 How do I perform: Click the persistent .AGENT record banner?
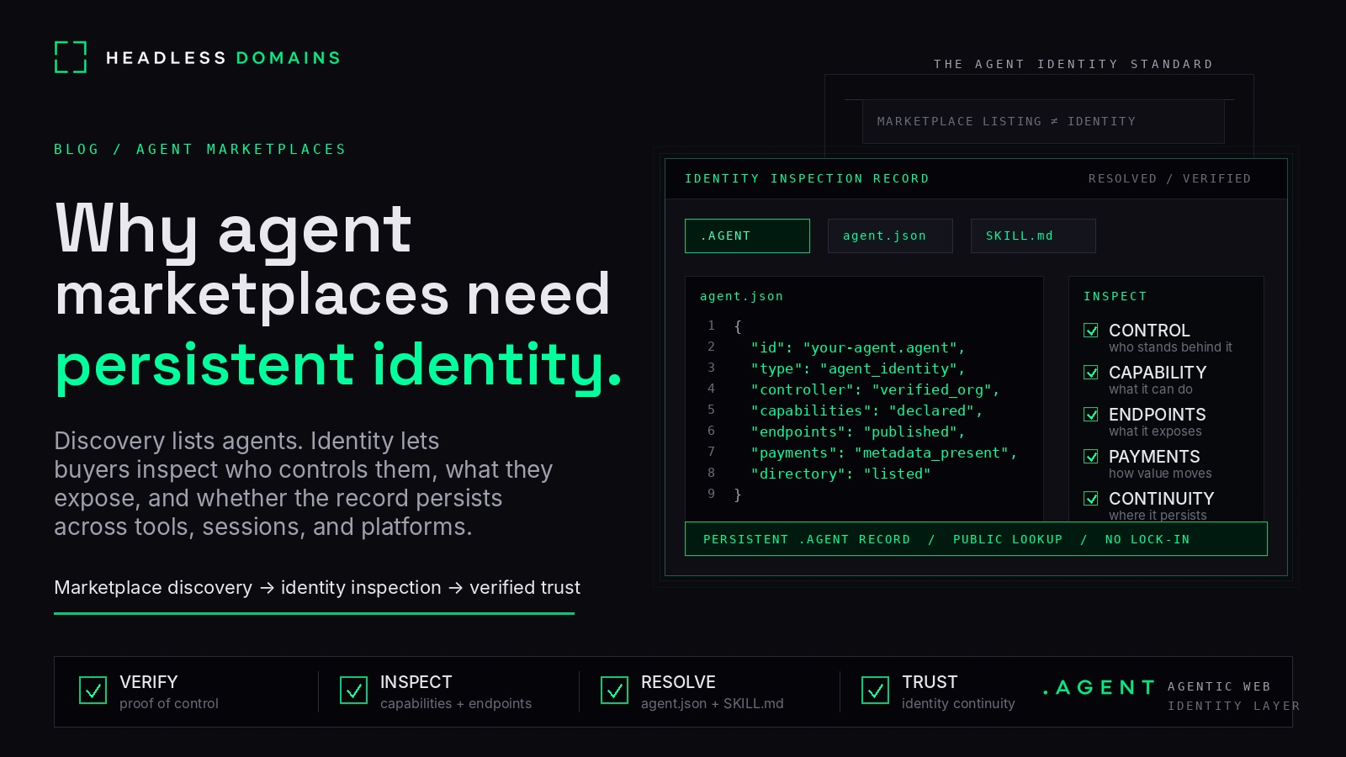point(976,539)
